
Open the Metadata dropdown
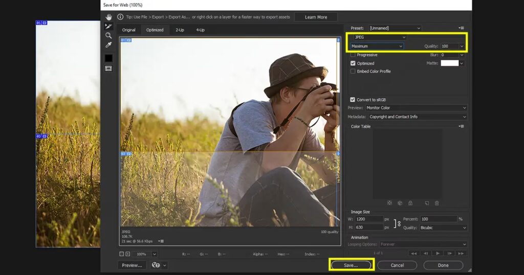(x=417, y=117)
